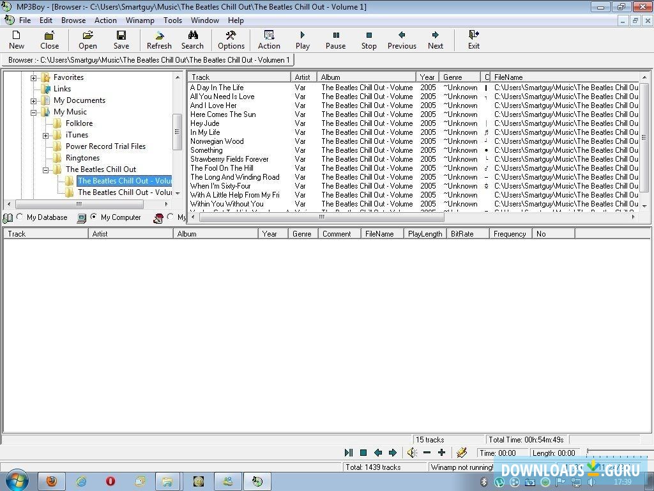Viewport: 654px width, 491px height.
Task: Select the My Database radio button
Action: [20, 217]
